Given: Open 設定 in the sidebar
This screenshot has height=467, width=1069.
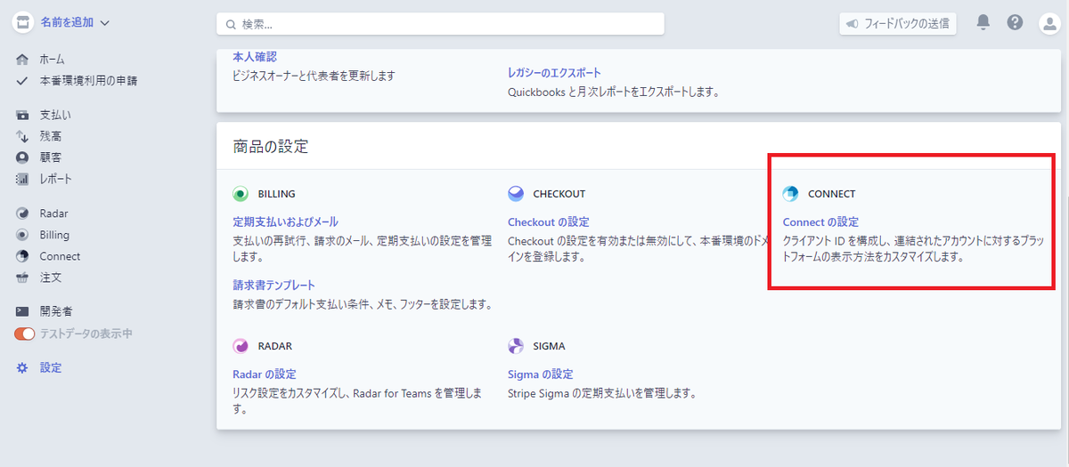Looking at the screenshot, I should 51,367.
